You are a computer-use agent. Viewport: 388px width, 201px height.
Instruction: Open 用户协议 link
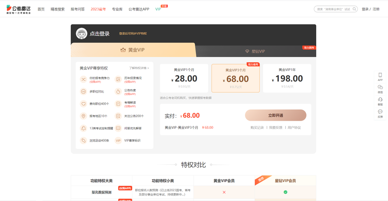tap(294, 127)
